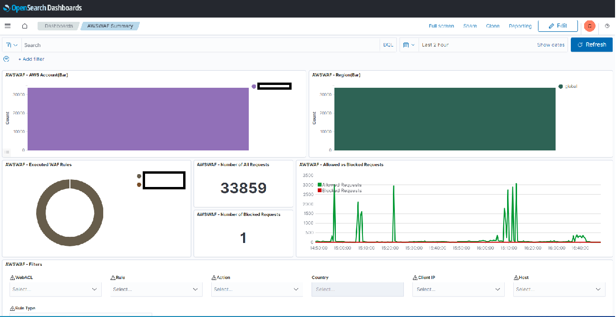Click the AWSWAF Summary breadcrumb
Image resolution: width=616 pixels, height=317 pixels.
[110, 26]
